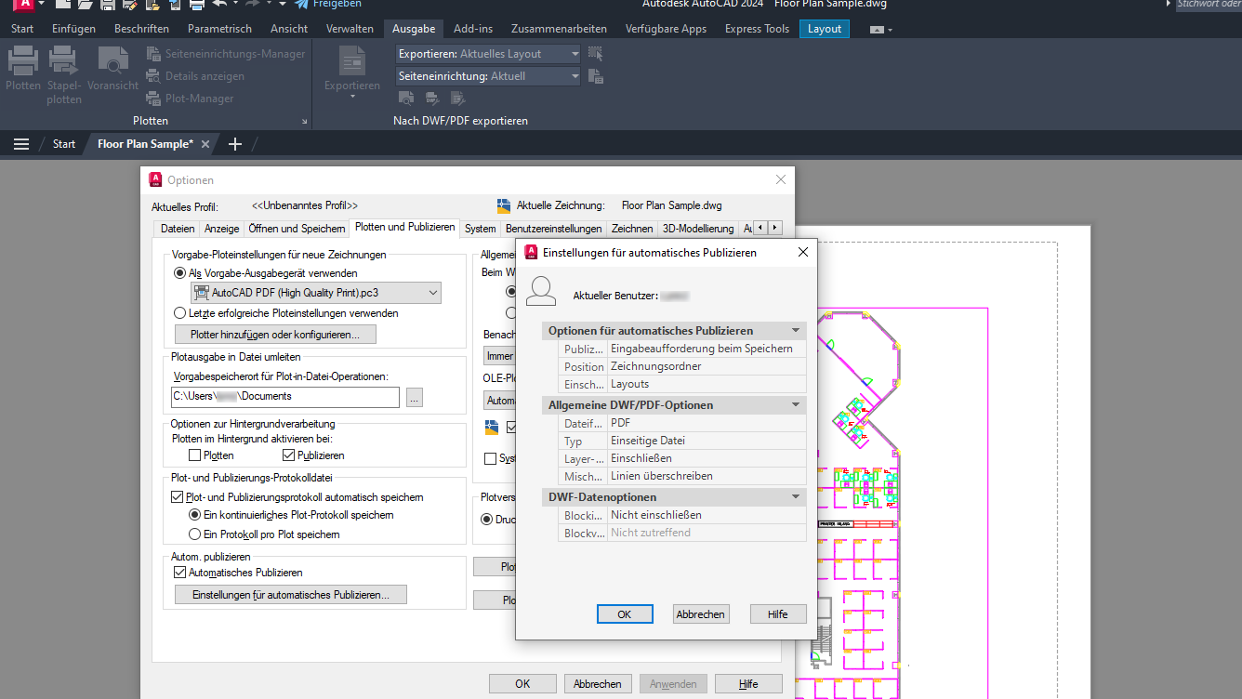Click the PDF export options icon

tap(458, 98)
